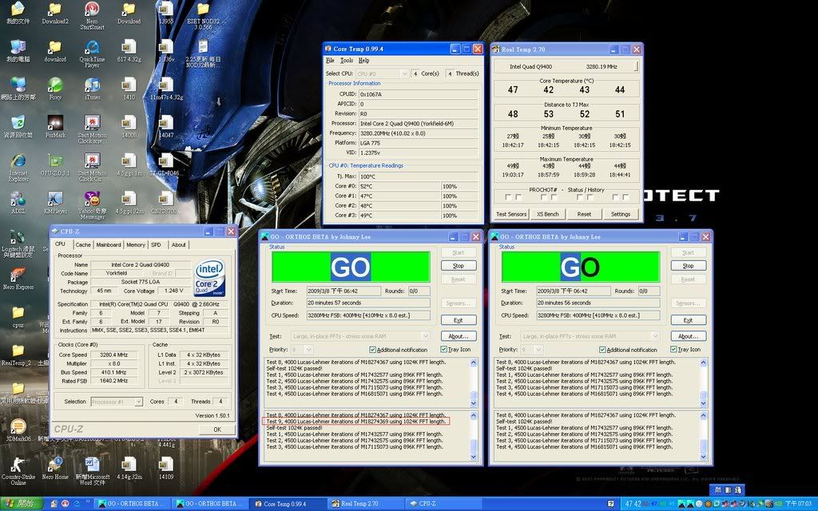Screen dimensions: 818x511
Task: Open the recycle bin (資源回收筒) icon
Action: 18,127
